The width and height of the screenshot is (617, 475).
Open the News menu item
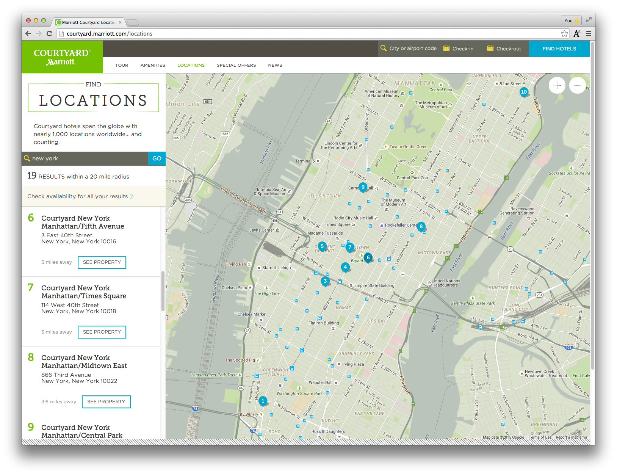coord(275,65)
